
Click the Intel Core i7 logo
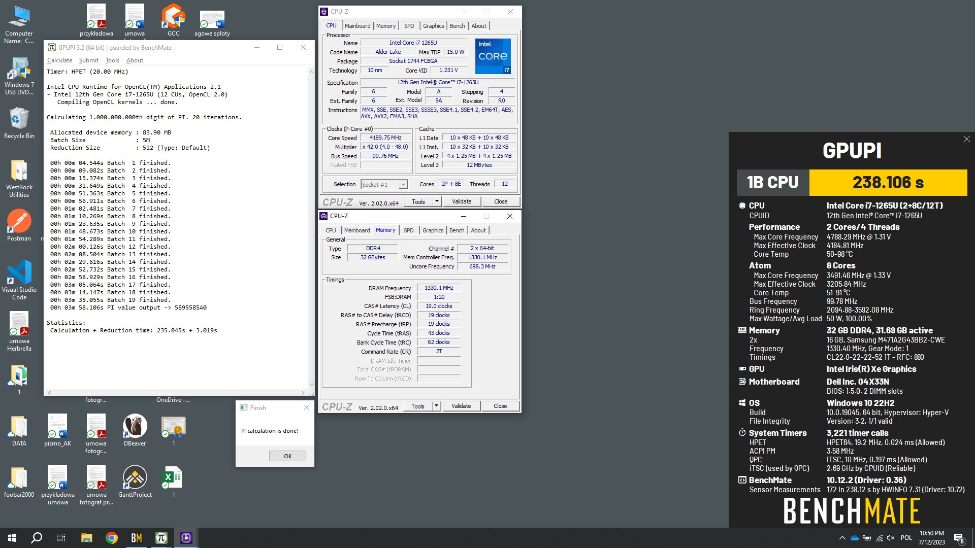pyautogui.click(x=493, y=56)
